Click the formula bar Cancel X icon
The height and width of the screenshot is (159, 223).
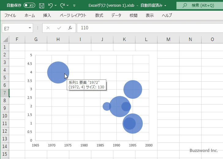pos(48,28)
